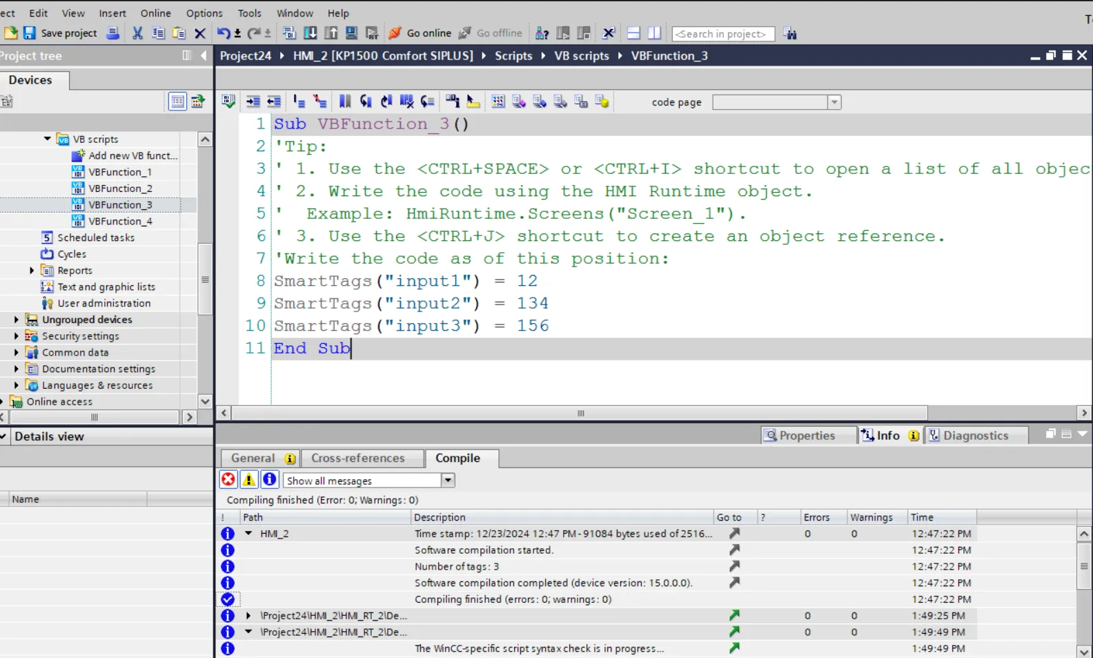Switch to the Cross-references tab

pyautogui.click(x=357, y=458)
